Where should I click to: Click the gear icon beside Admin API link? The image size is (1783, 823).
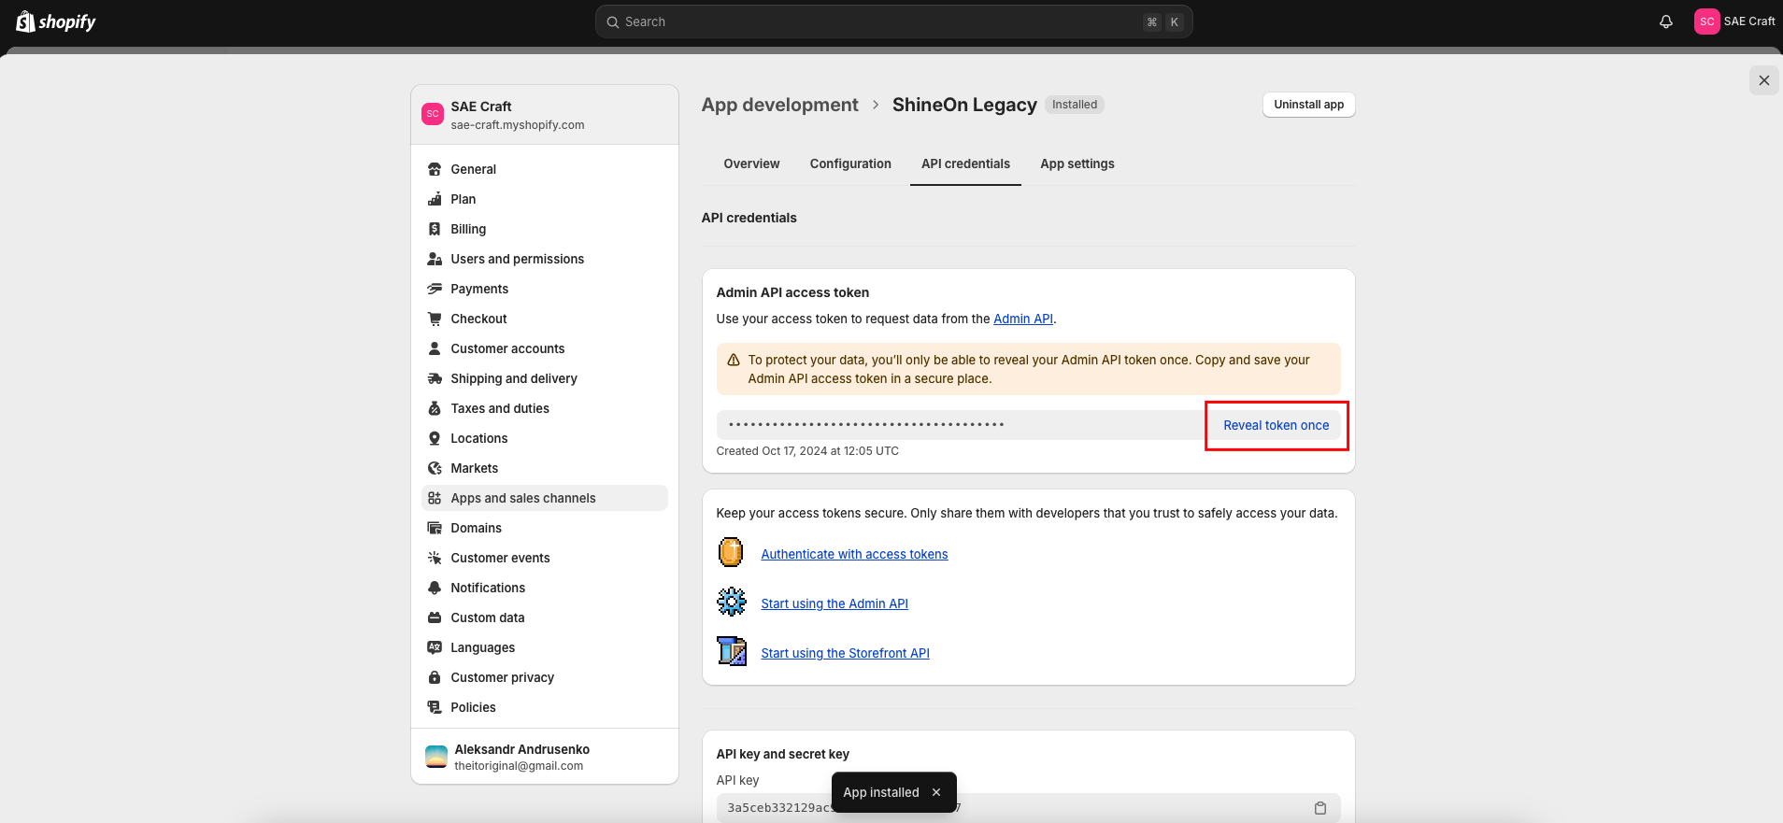pos(732,602)
